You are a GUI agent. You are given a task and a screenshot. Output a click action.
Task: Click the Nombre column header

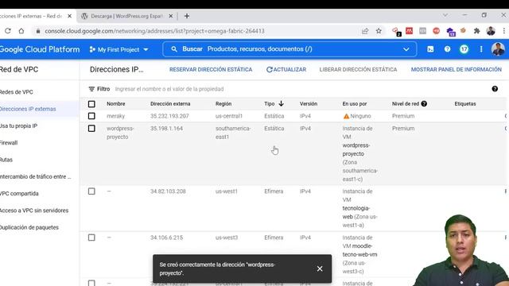[116, 104]
